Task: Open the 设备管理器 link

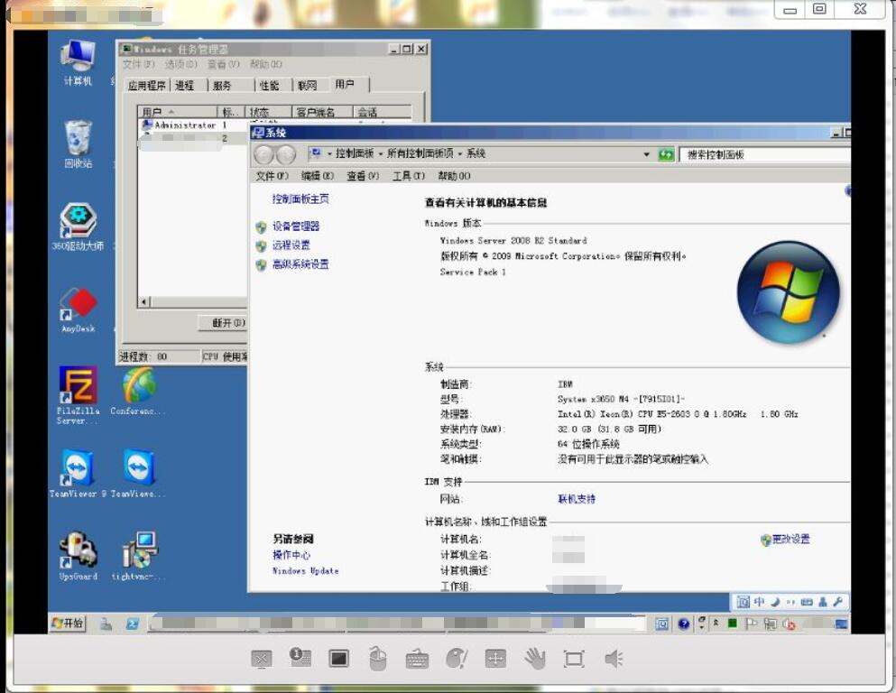Action: 295,226
